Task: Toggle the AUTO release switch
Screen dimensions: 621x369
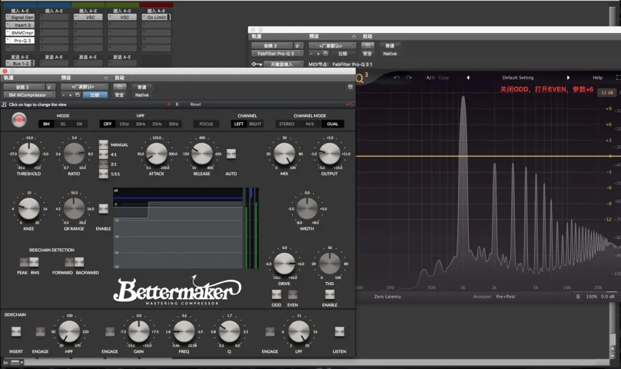Action: [x=231, y=154]
